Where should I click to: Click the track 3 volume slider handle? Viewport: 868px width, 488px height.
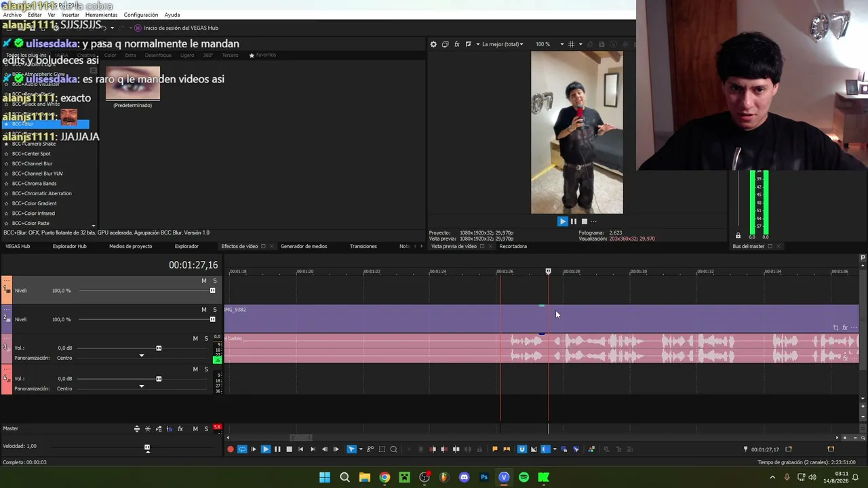pyautogui.click(x=159, y=348)
